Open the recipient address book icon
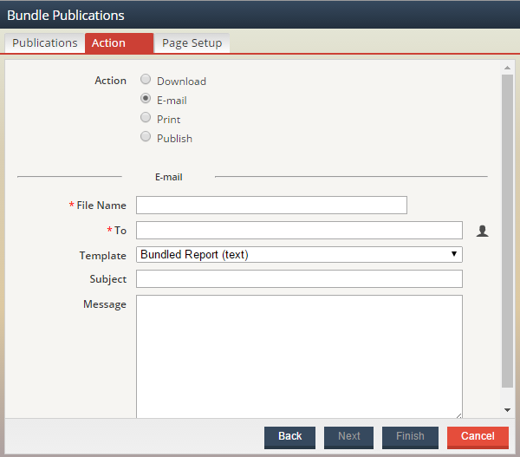Image resolution: width=520 pixels, height=457 pixels. (482, 231)
